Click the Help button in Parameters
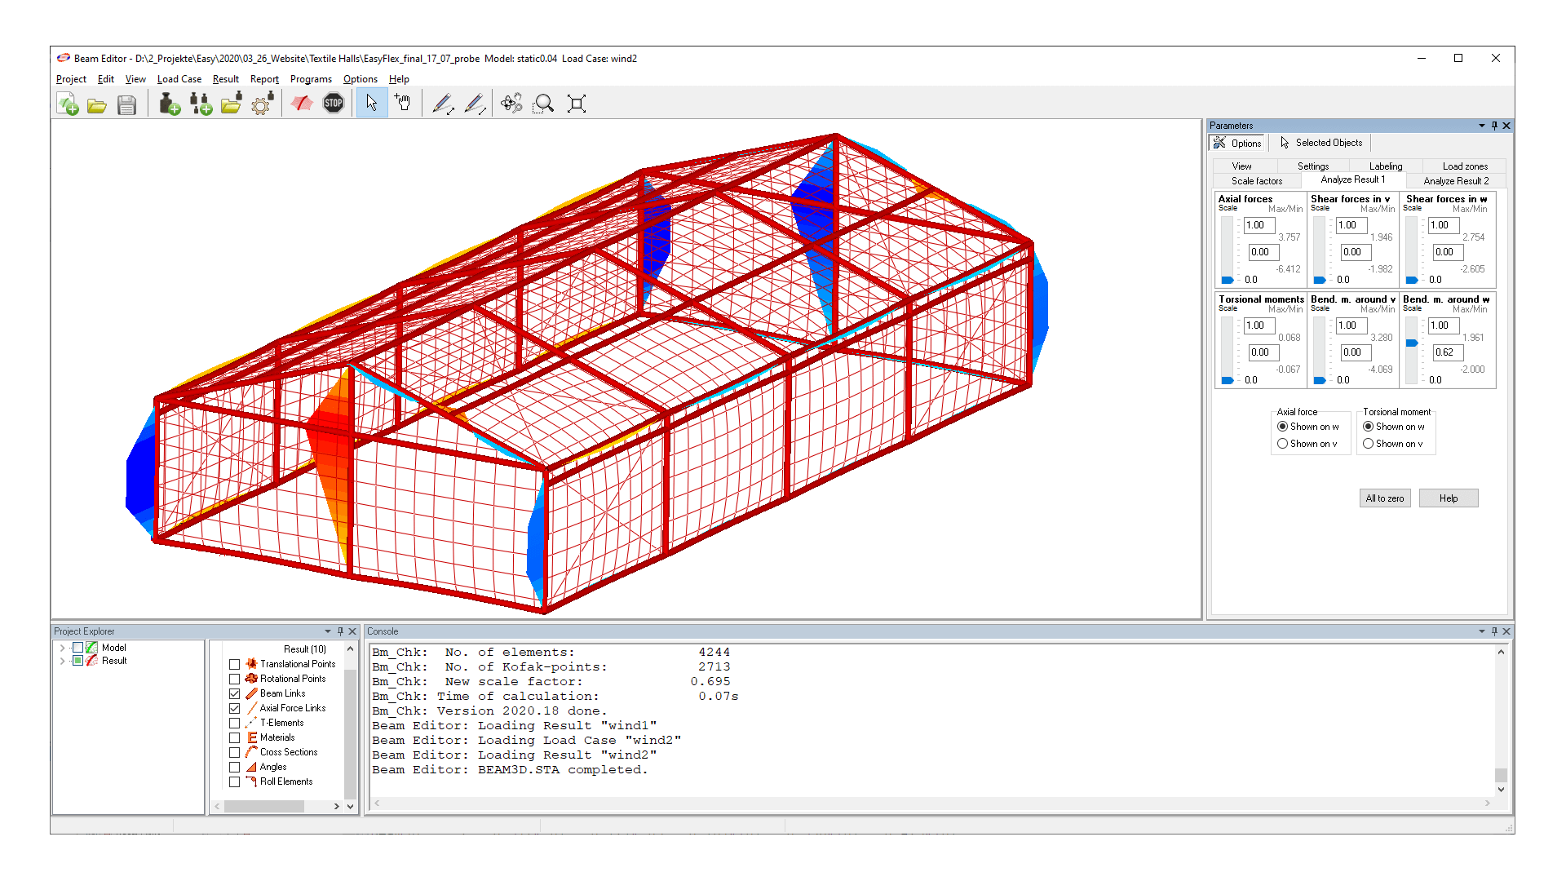Viewport: 1566px width, 881px height. 1448,498
